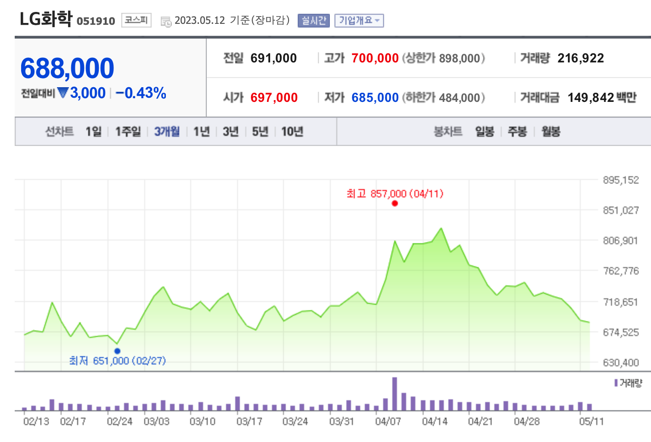Click the 코스피 market badge

136,20
